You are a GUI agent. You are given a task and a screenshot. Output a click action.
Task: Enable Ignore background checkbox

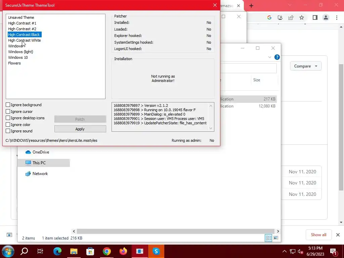[8, 105]
